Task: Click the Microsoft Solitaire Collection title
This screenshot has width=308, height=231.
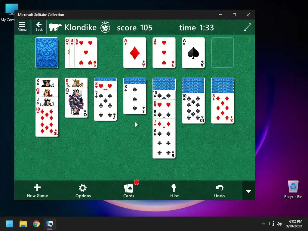Action: click(x=41, y=15)
